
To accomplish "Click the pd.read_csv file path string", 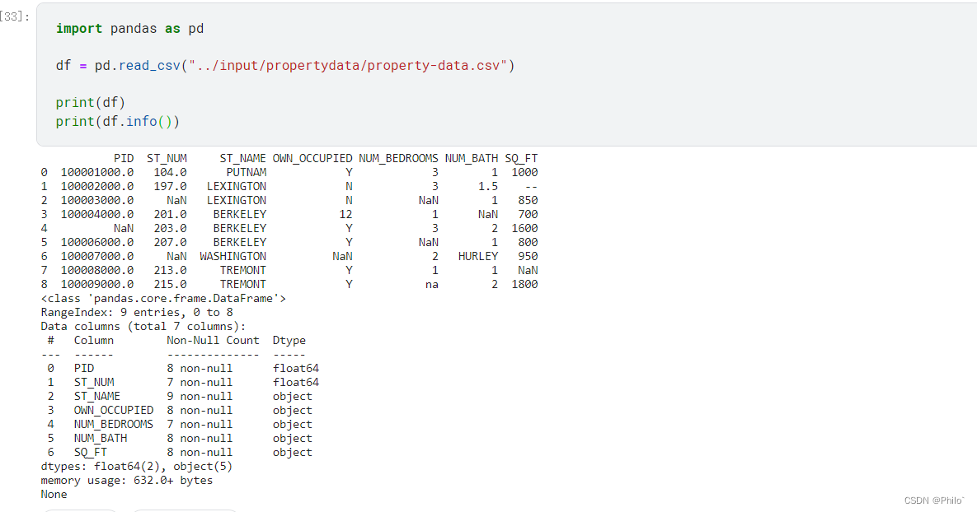I will point(348,65).
